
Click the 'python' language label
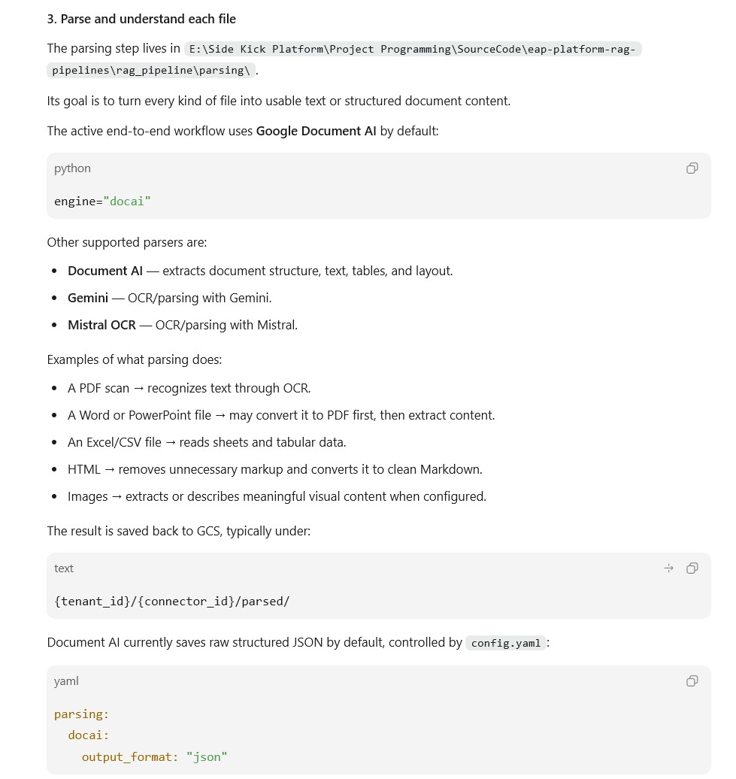(x=72, y=168)
